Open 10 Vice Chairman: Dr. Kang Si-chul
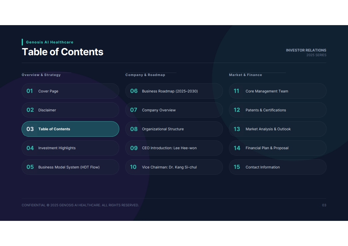The height and width of the screenshot is (246, 348). coord(174,167)
